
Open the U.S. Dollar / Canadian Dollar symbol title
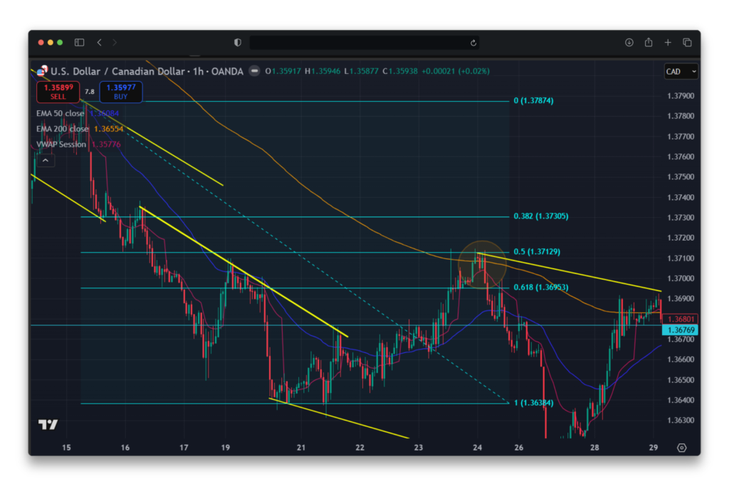(117, 71)
